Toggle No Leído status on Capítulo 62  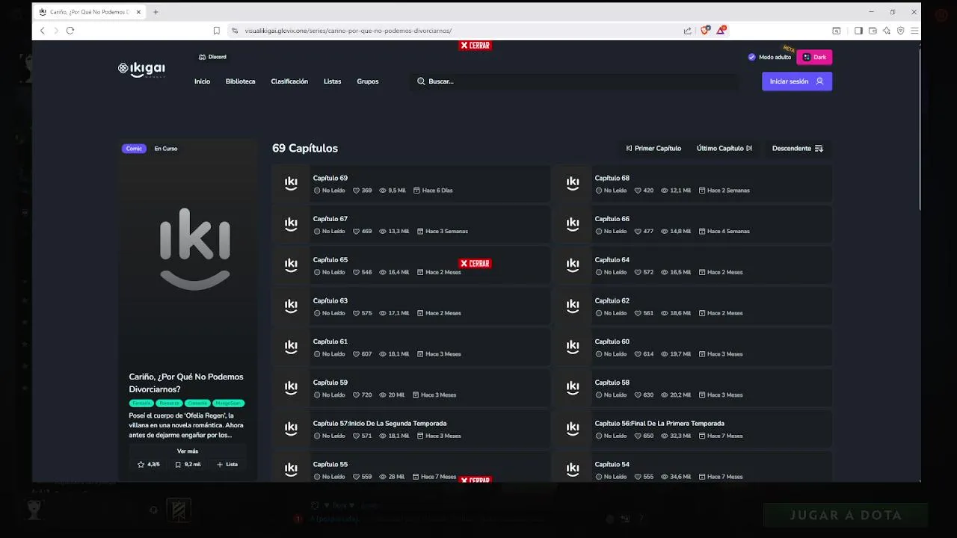point(611,313)
